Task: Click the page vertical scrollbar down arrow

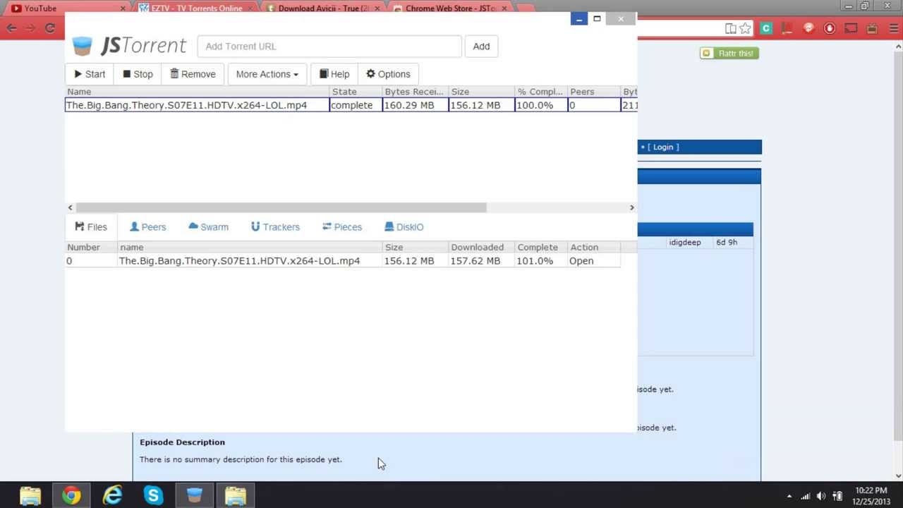Action: click(x=898, y=476)
